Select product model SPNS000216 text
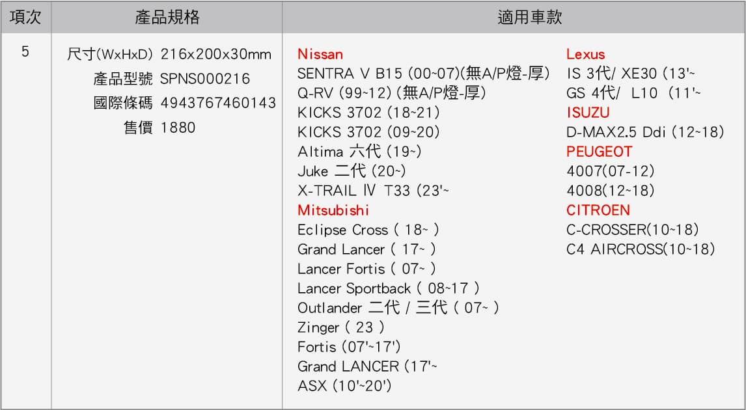746x410 pixels. (204, 79)
